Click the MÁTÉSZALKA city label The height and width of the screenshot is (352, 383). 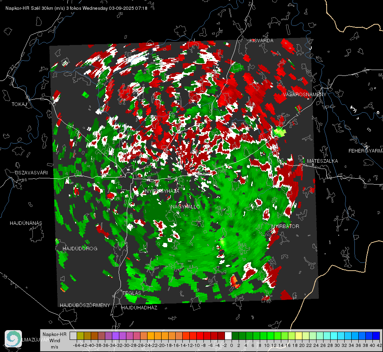tap(322, 161)
